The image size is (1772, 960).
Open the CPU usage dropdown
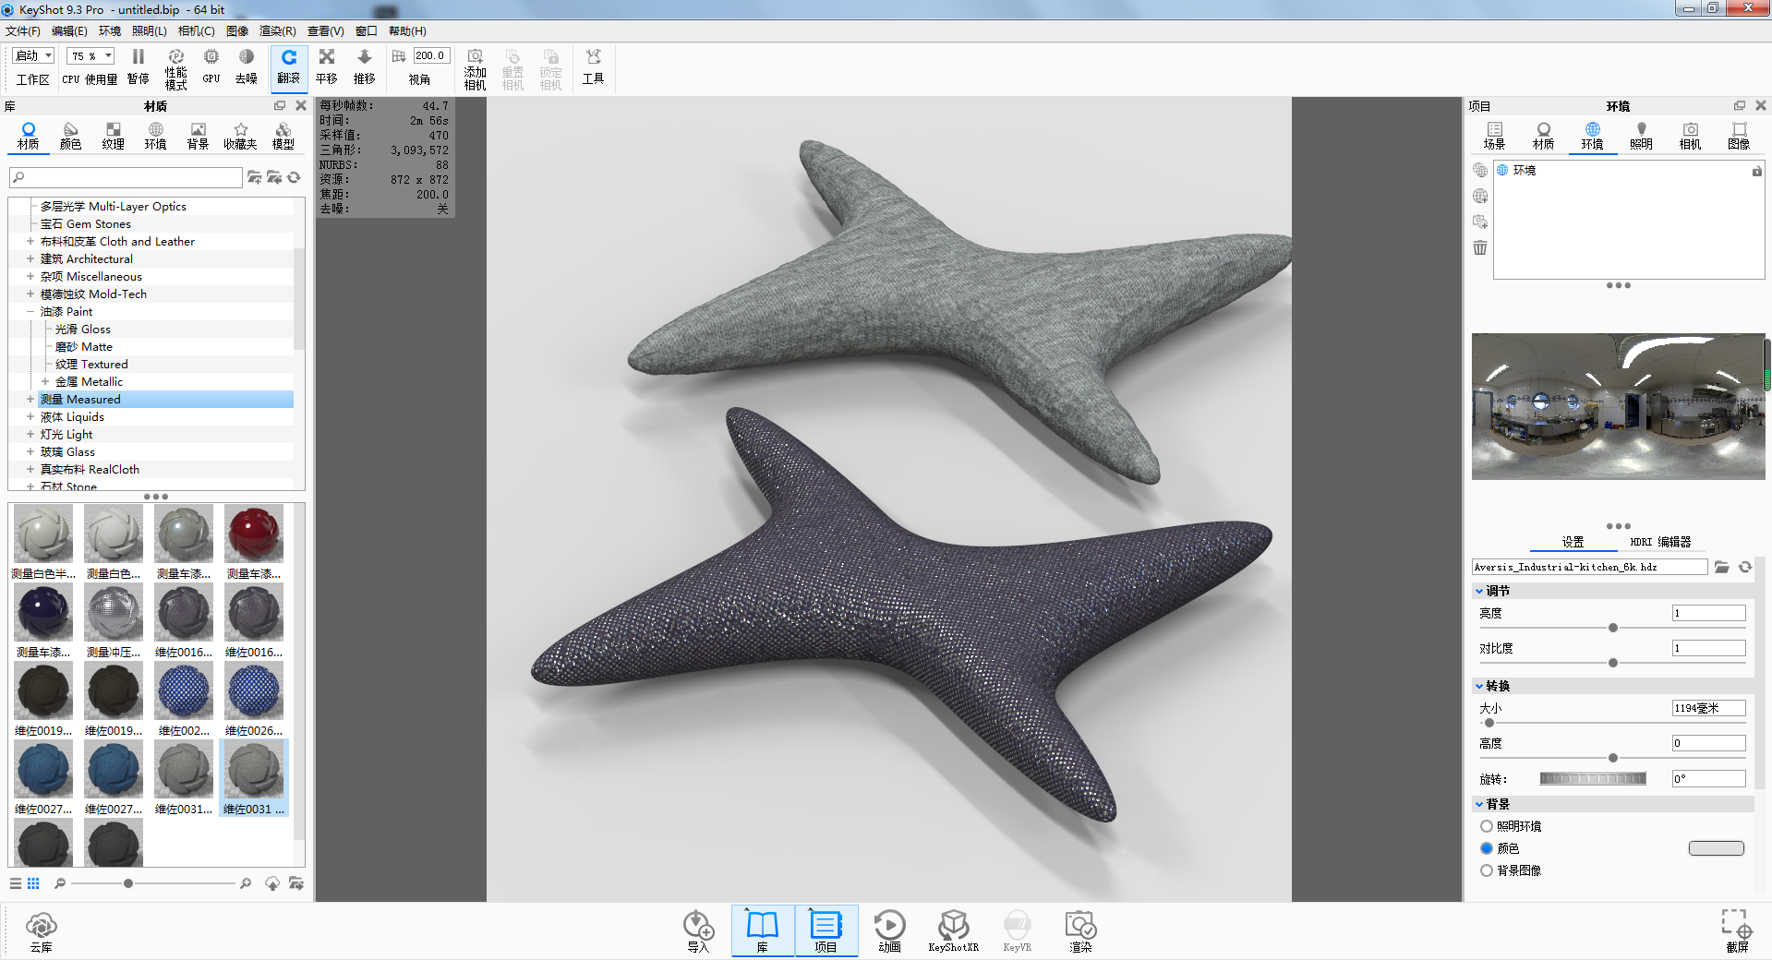90,56
